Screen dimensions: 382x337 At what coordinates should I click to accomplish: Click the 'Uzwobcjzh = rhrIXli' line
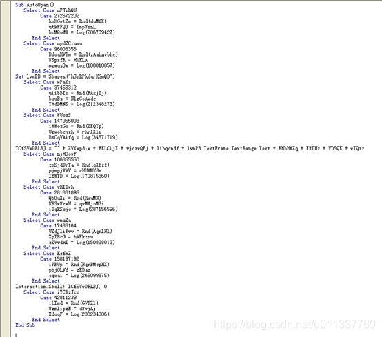74,132
